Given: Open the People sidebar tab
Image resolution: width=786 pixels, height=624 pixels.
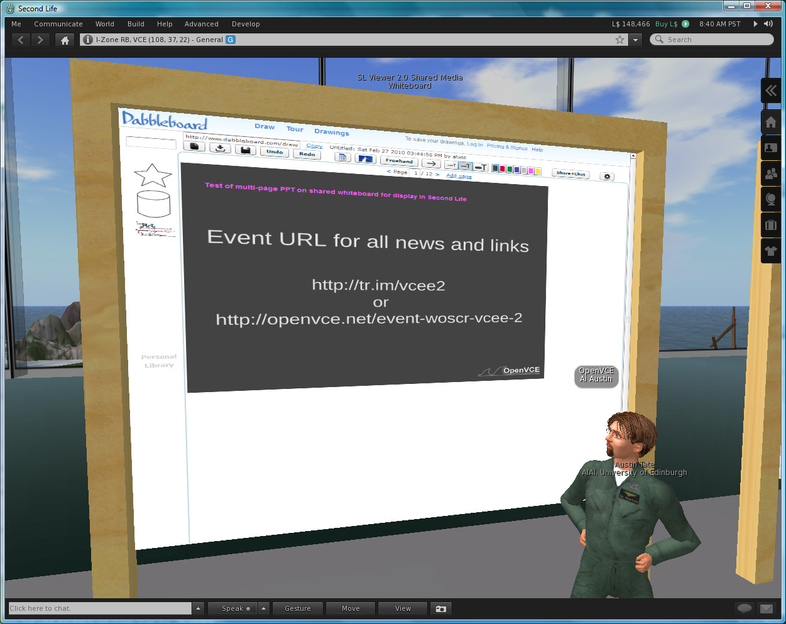Looking at the screenshot, I should point(771,174).
